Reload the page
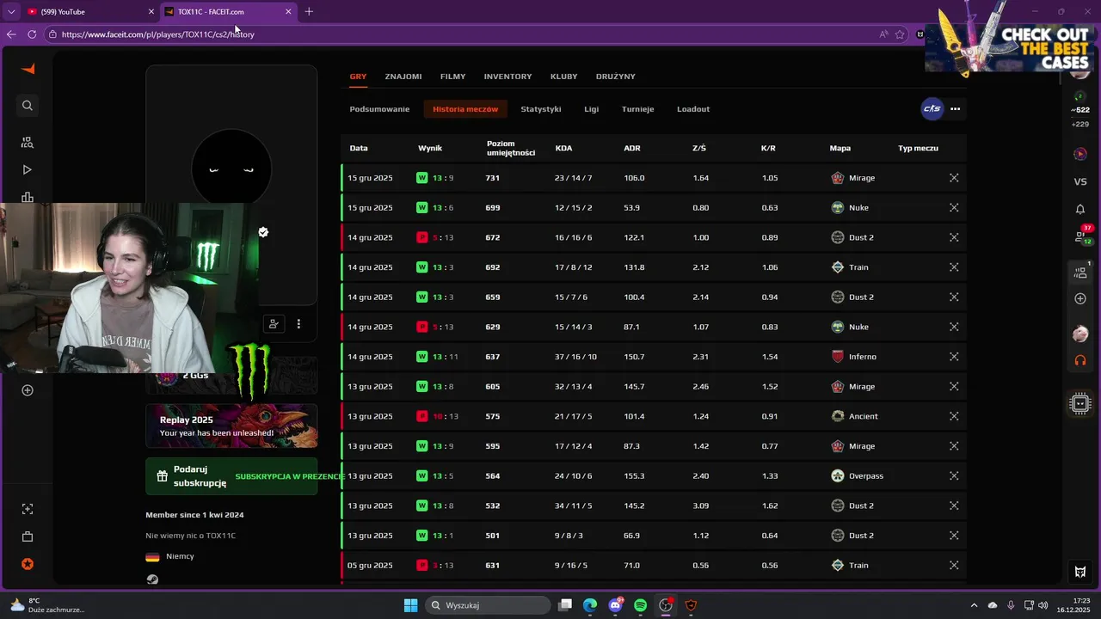 point(32,34)
